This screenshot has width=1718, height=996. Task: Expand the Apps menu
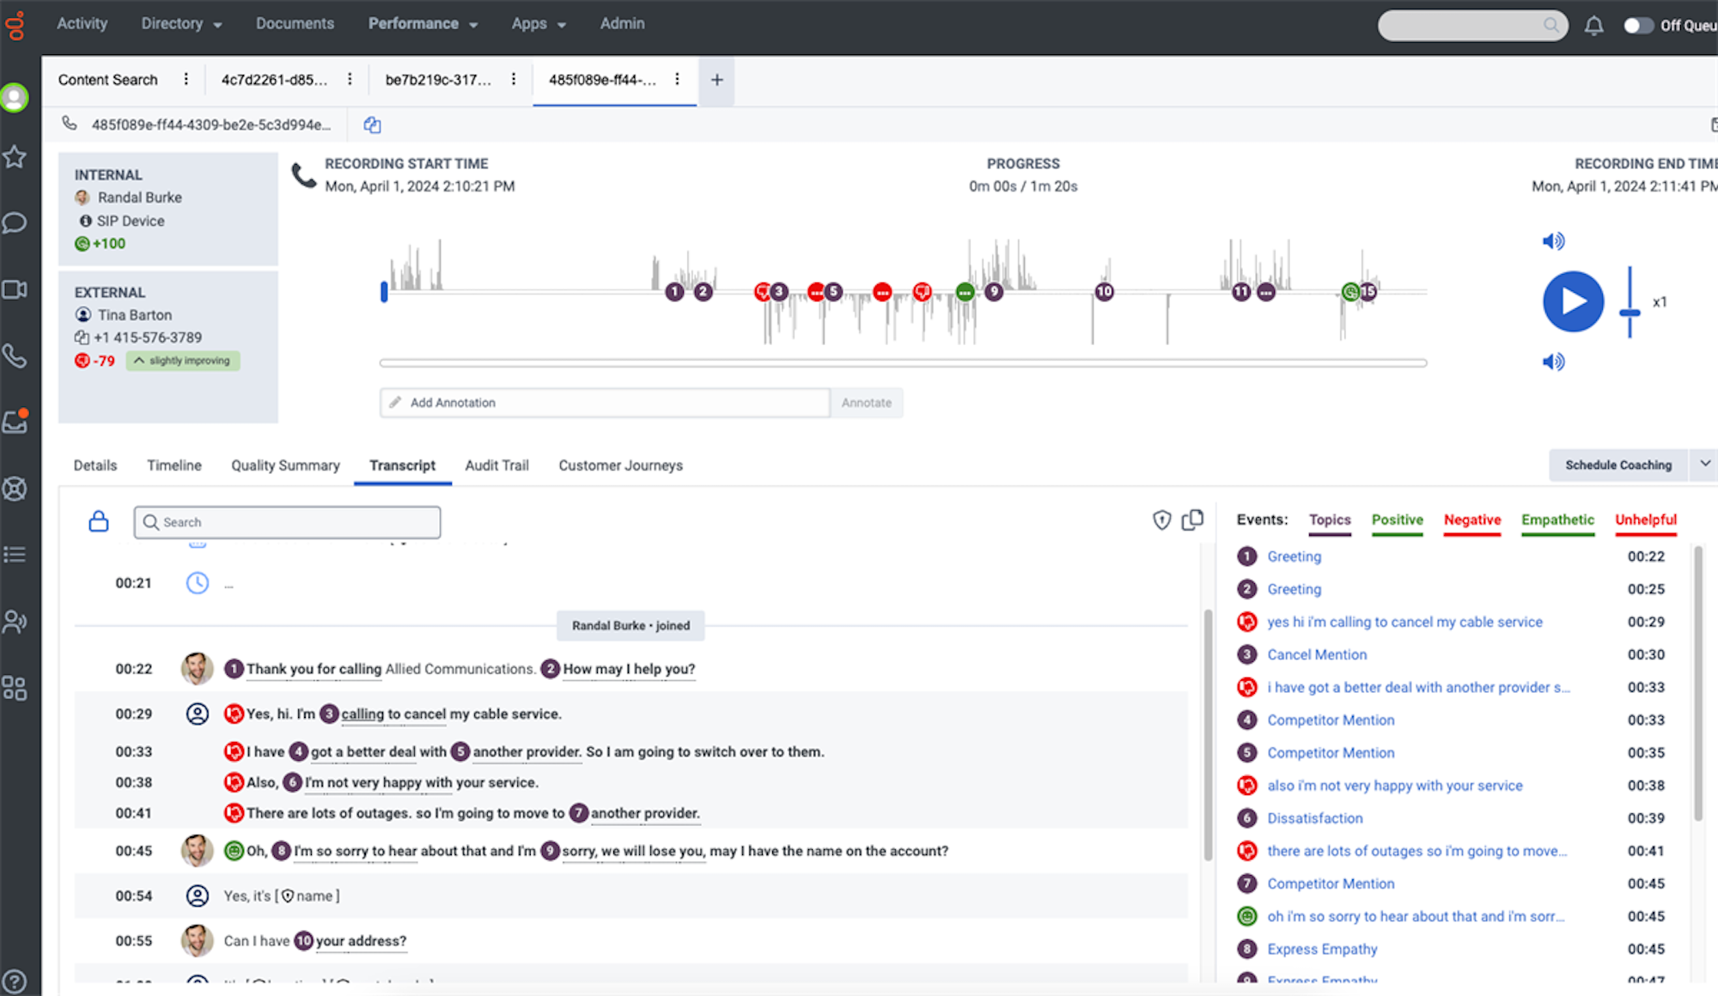coord(539,24)
